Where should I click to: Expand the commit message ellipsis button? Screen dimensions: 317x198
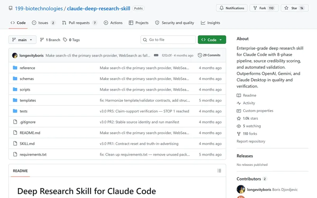point(156,55)
